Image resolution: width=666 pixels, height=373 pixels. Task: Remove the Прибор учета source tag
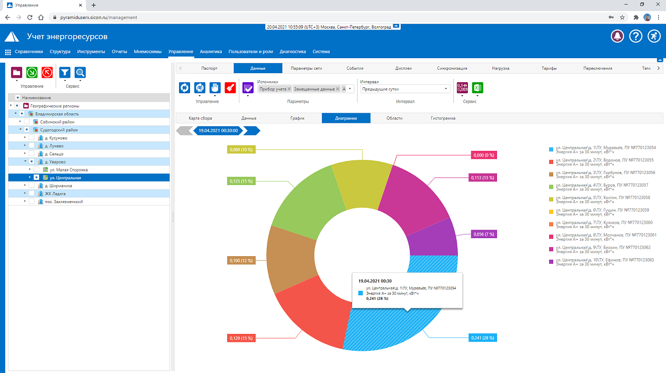click(x=289, y=89)
